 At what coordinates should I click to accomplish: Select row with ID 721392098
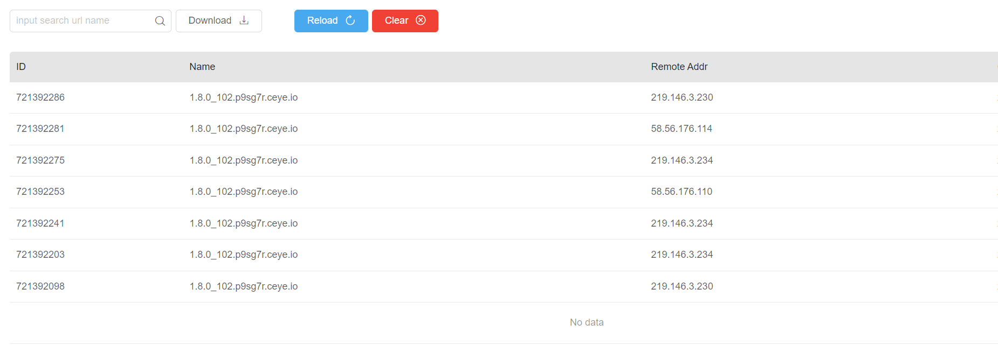pos(504,286)
